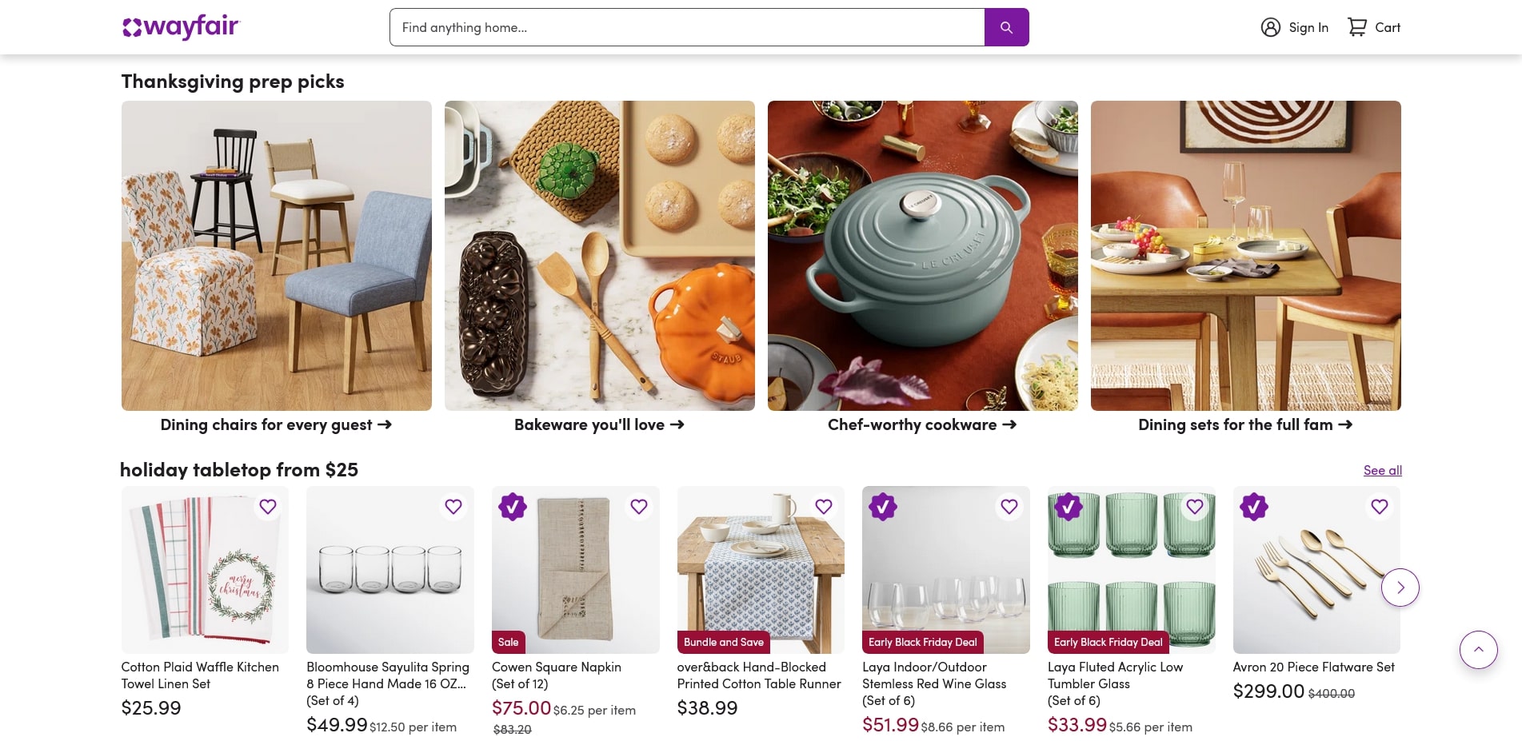Click the deal badge on the Cowen Square Napkin
This screenshot has height=741, width=1522.
pos(512,507)
